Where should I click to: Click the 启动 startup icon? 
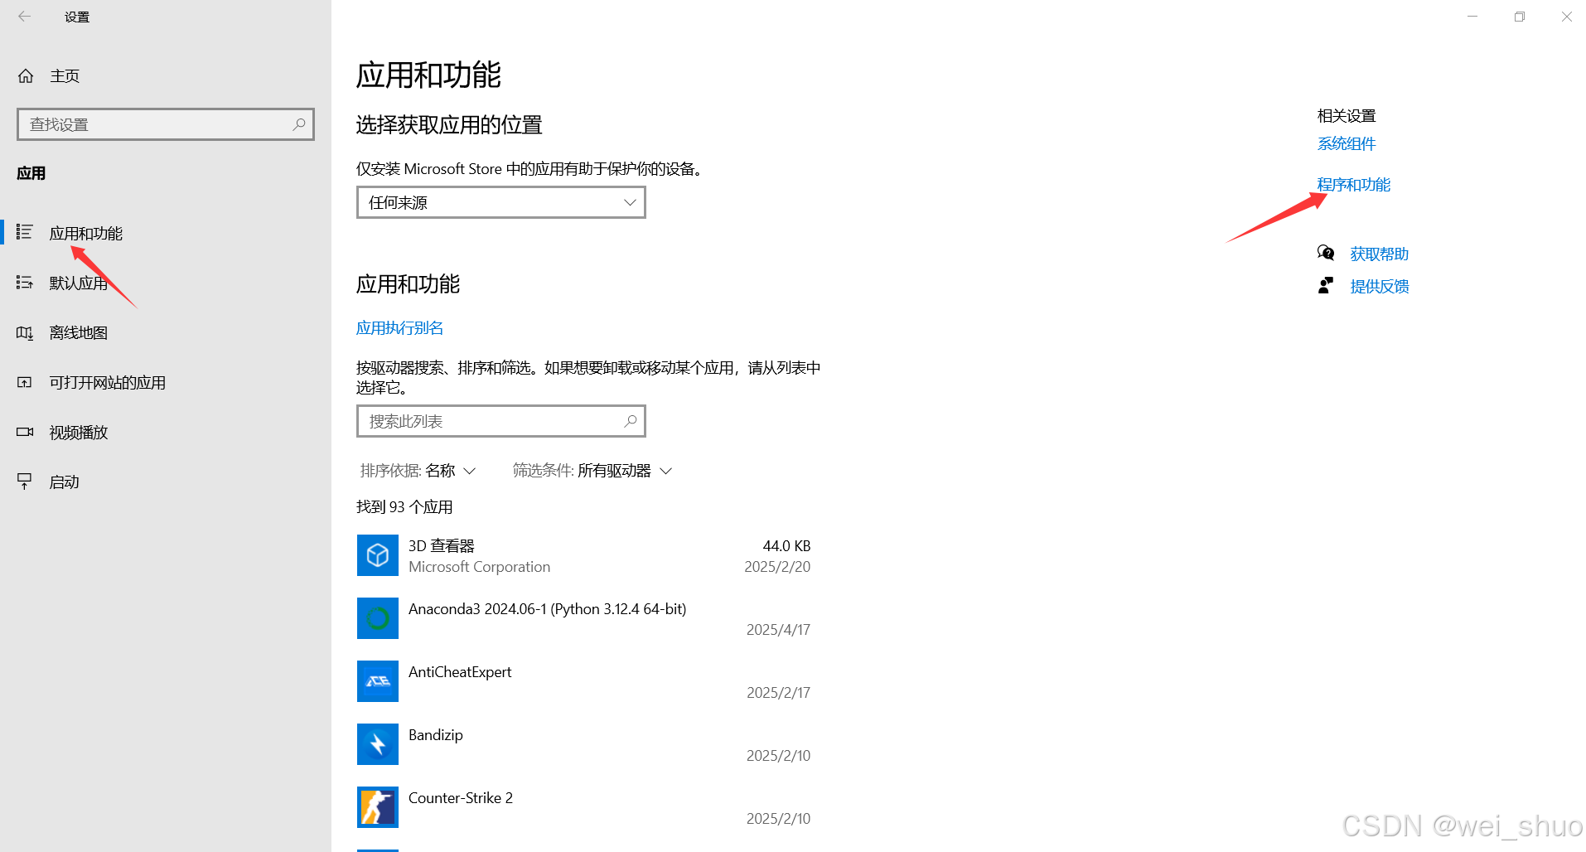pos(25,482)
